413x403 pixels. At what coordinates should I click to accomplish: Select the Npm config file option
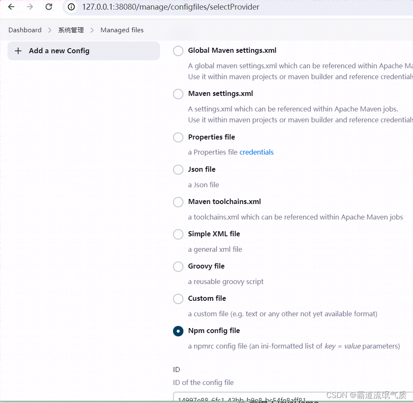pos(178,331)
